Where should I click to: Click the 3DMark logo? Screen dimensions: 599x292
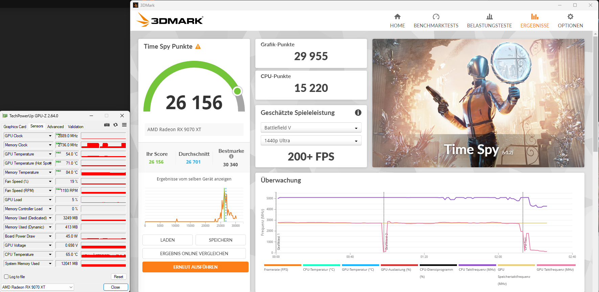pos(170,20)
